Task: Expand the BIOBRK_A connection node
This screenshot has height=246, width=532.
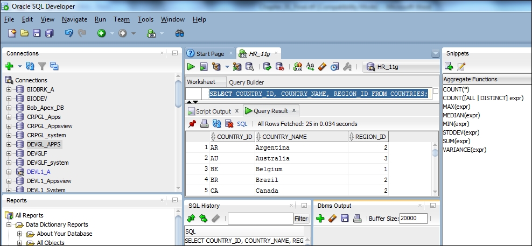Action: [9, 89]
